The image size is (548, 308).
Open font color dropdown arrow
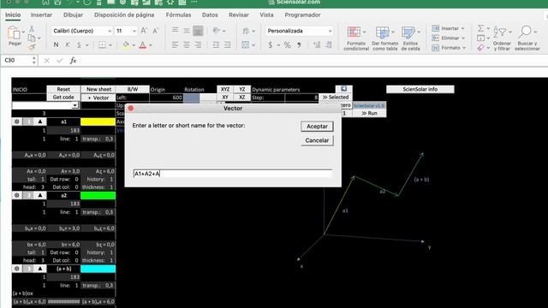pyautogui.click(x=151, y=45)
